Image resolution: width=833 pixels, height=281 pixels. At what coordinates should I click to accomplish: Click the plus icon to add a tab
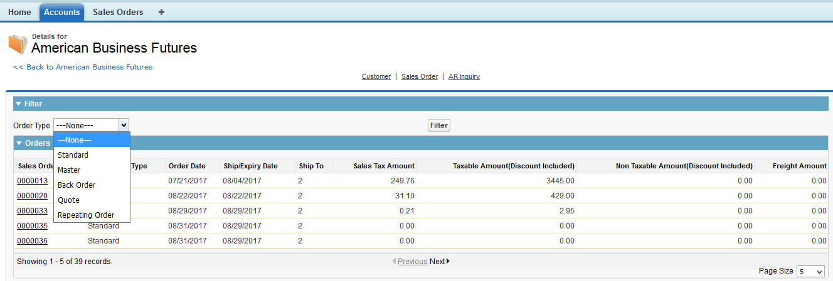pyautogui.click(x=162, y=12)
